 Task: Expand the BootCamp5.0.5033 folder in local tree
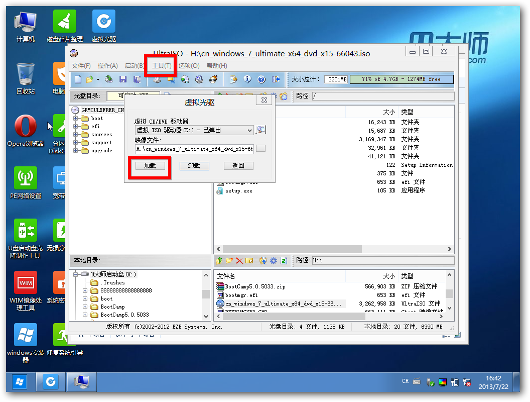[85, 315]
